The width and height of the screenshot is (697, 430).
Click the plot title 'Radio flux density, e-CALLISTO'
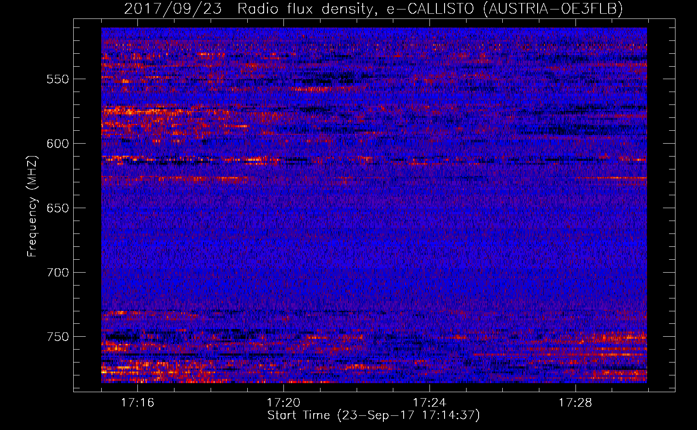point(356,9)
